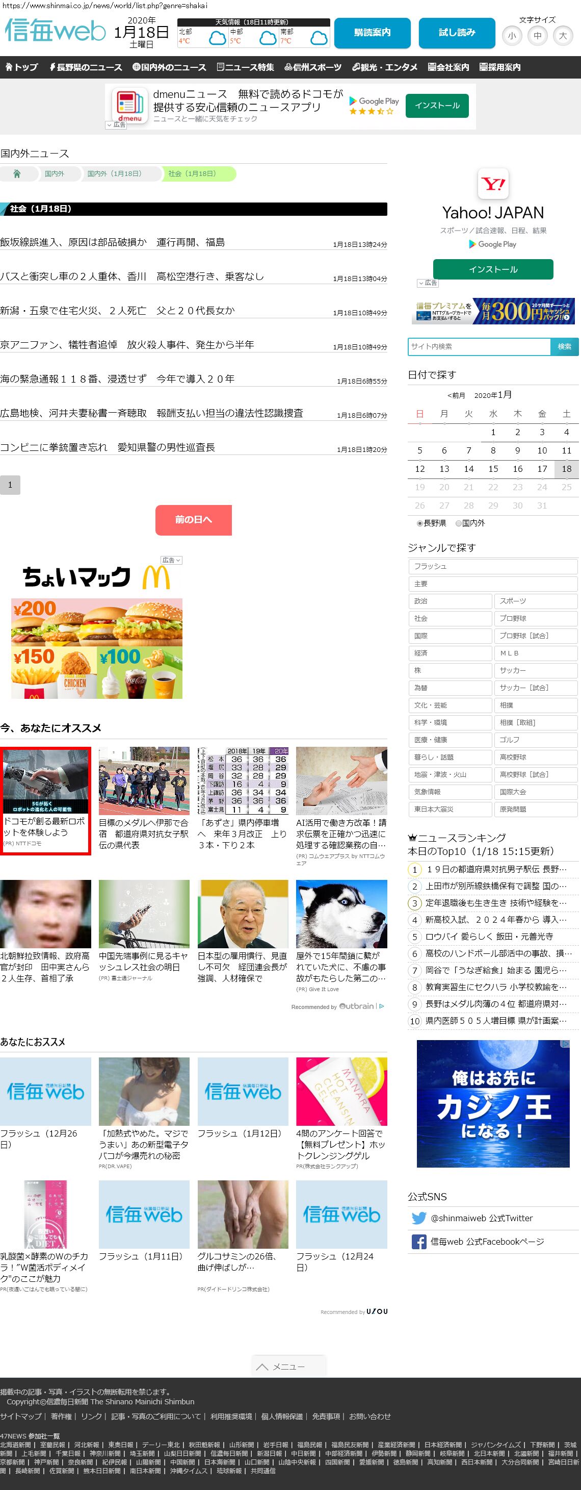Open 個人情報保護 footer link
The width and height of the screenshot is (581, 1490).
[x=282, y=1416]
